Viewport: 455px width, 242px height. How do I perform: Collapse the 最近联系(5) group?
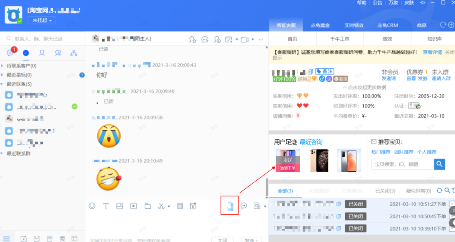[x=2, y=84]
